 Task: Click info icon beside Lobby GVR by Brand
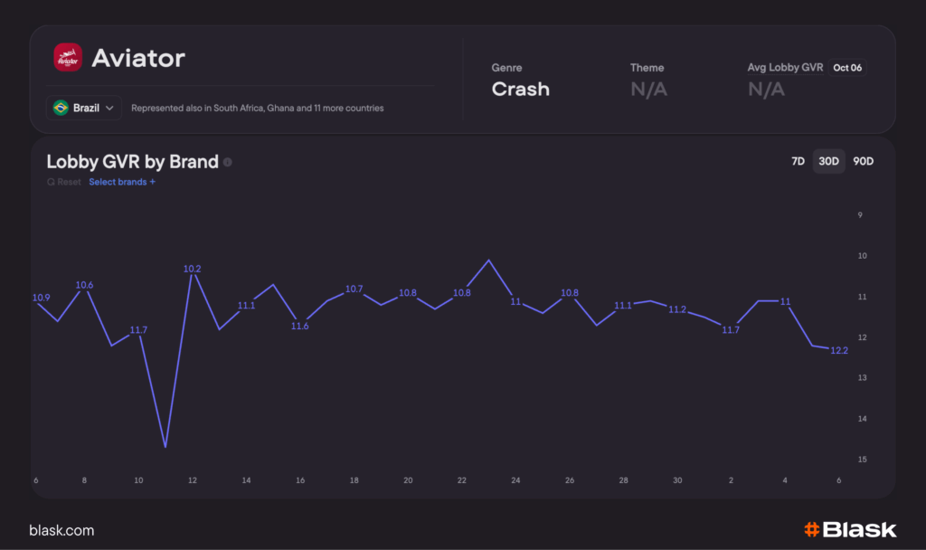pos(228,163)
